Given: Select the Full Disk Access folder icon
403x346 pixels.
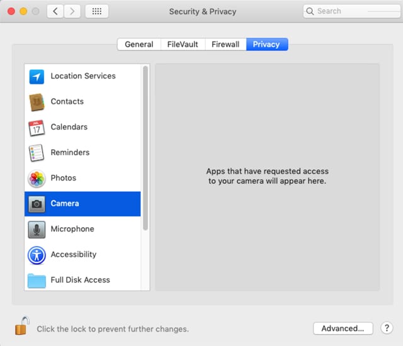Looking at the screenshot, I should (37, 280).
